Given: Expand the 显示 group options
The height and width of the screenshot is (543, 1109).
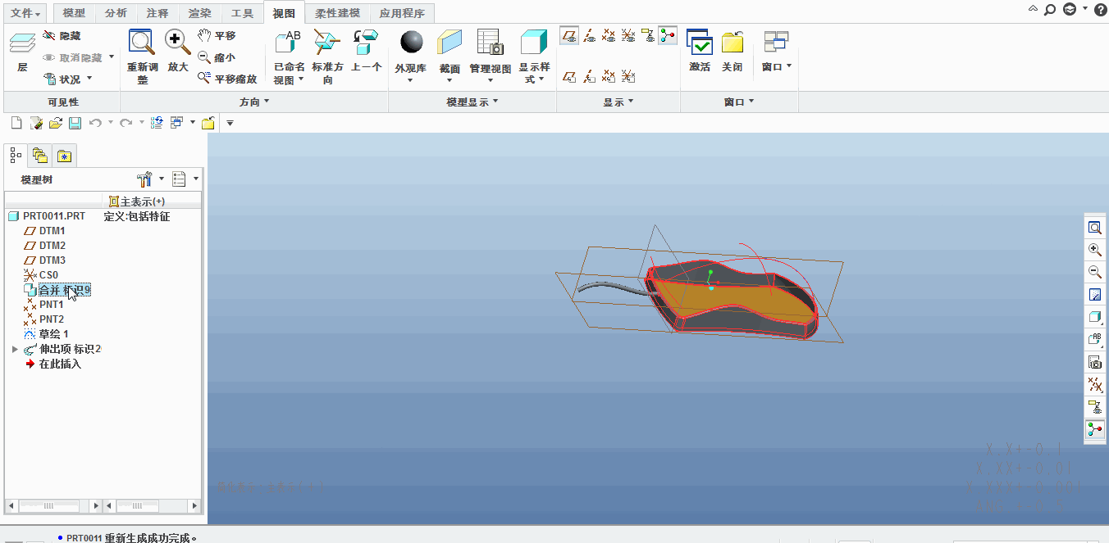Looking at the screenshot, I should (x=618, y=102).
